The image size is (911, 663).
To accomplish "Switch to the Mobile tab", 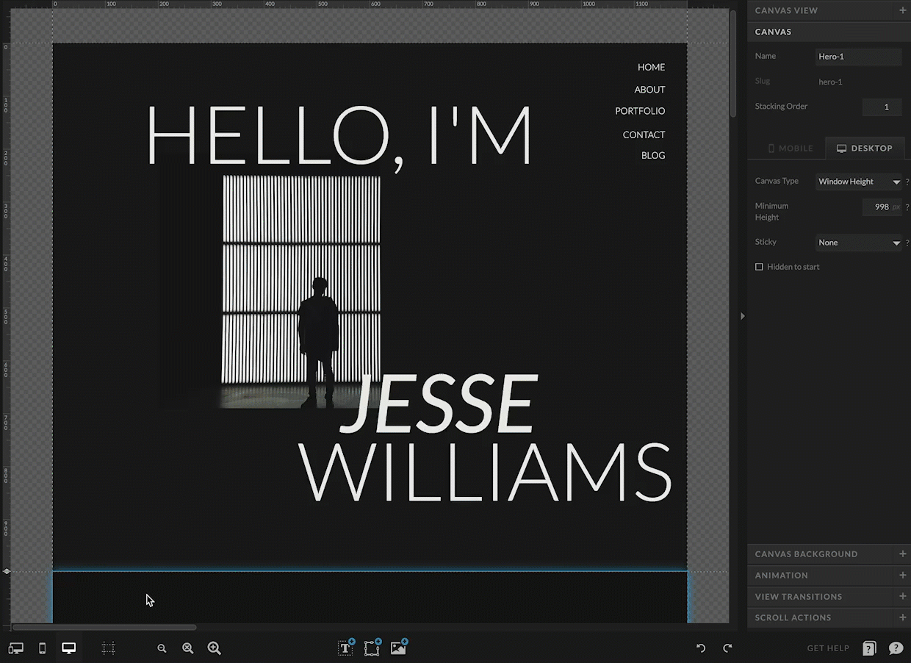I will 790,148.
